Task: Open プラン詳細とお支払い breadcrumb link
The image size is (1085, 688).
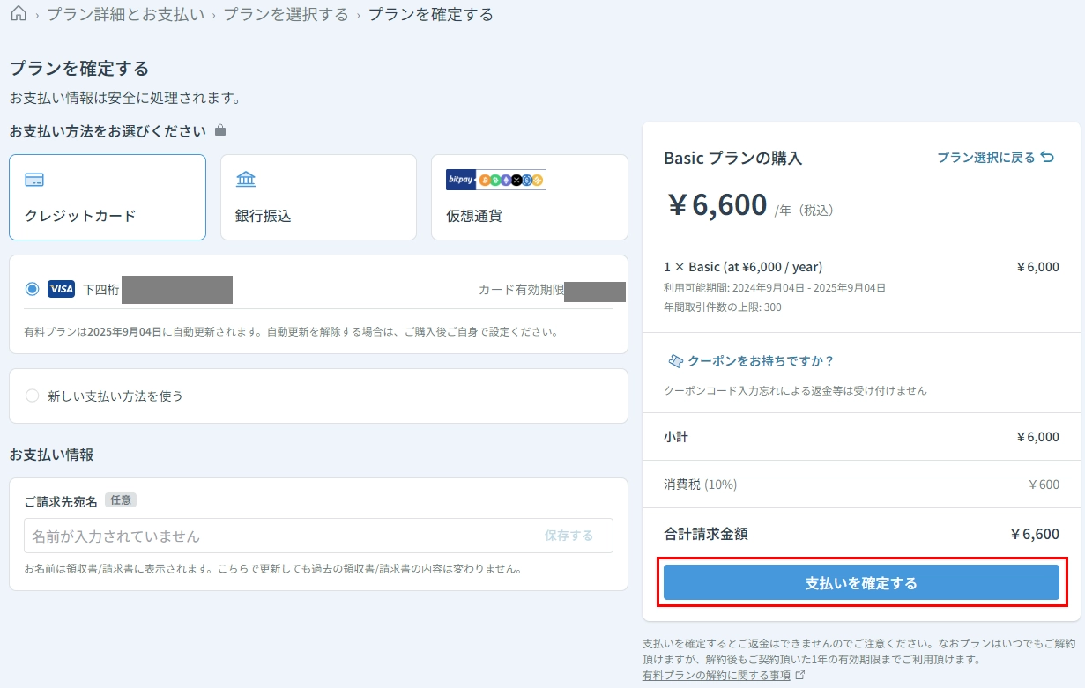Action: 126,14
